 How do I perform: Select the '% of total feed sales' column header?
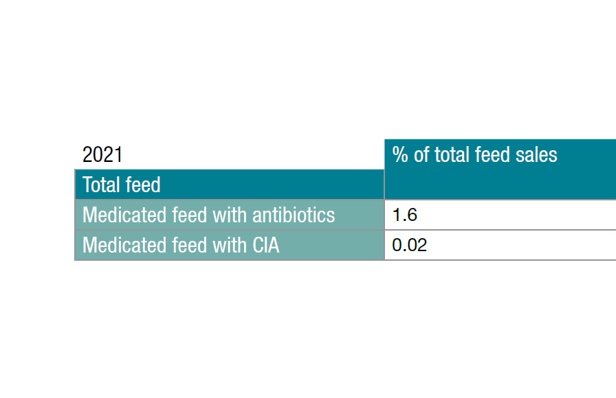pyautogui.click(x=474, y=154)
